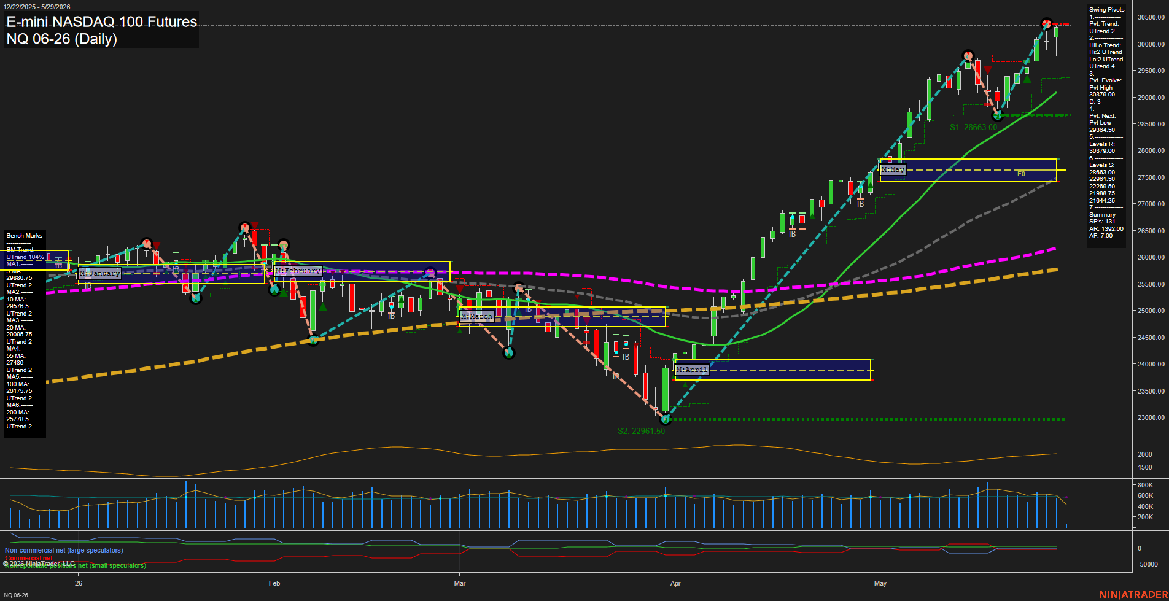Screen dimensions: 1169x601
Task: Select the M:February monthly range label
Action: coord(298,271)
